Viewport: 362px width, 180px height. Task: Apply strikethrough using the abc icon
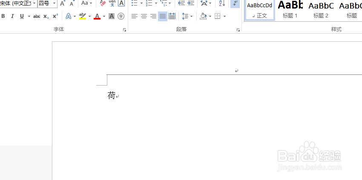[37, 16]
